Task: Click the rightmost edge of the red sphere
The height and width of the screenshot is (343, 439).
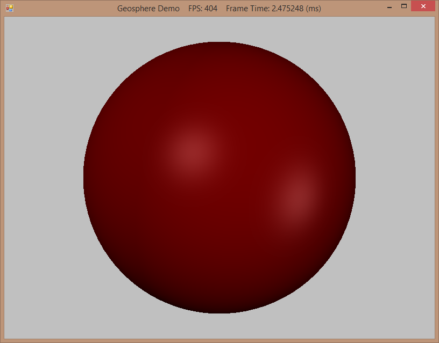Action: tap(353, 177)
